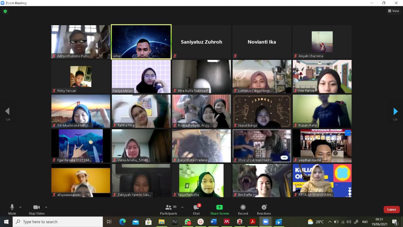
Task: Open the three-dot menu on yaqdhan naufal tile
Action: pos(348,133)
